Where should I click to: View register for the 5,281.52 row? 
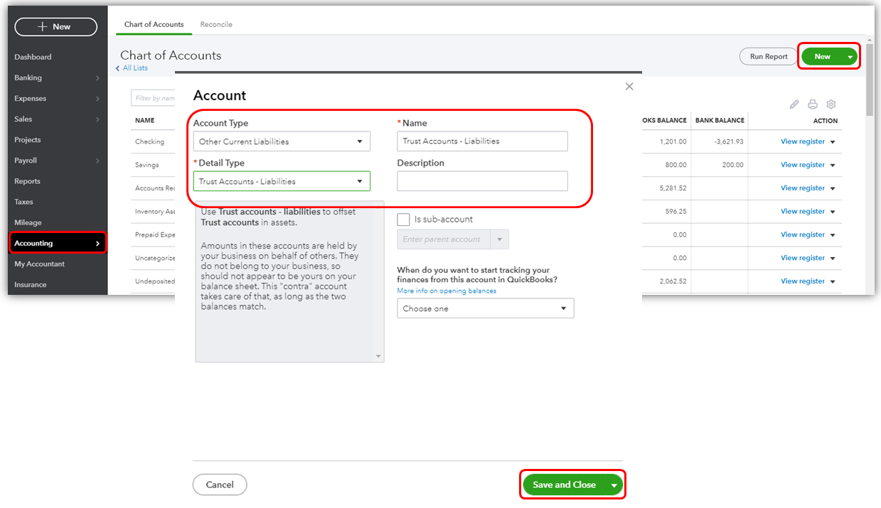803,188
